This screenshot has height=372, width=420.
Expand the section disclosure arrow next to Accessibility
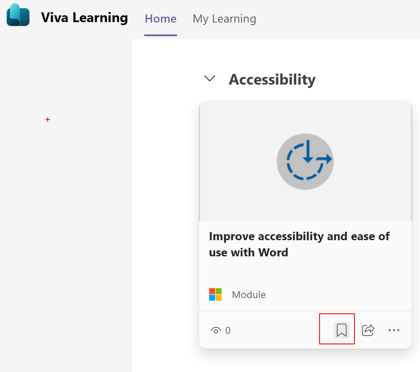click(x=209, y=79)
